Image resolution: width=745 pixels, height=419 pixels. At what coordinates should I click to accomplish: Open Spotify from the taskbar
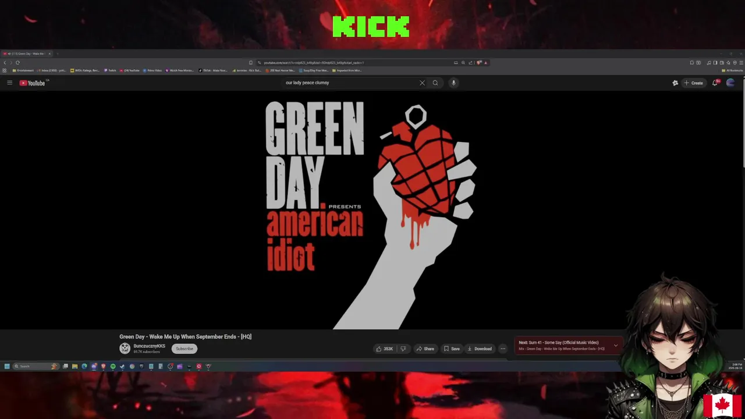(x=113, y=366)
